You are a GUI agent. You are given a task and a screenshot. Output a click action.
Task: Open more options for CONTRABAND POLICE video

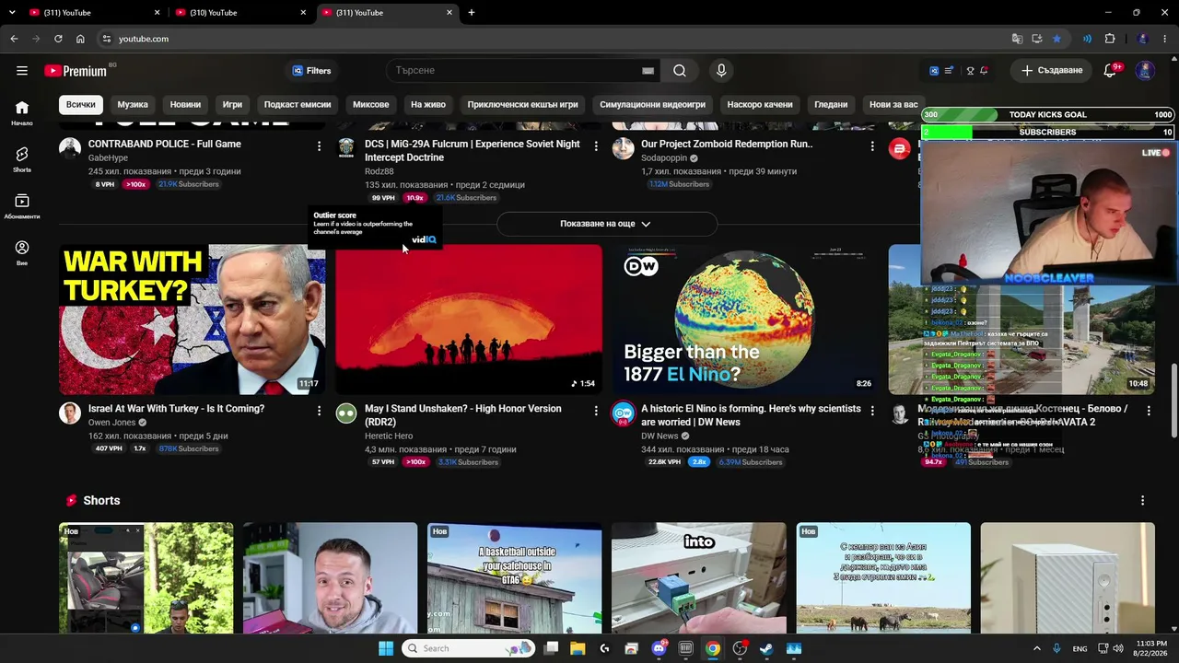(319, 145)
